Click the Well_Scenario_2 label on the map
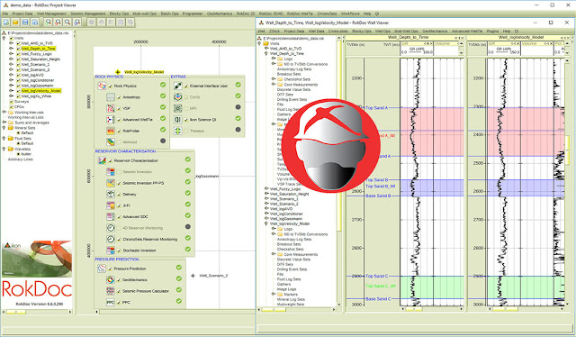This screenshot has width=576, height=337. click(213, 276)
